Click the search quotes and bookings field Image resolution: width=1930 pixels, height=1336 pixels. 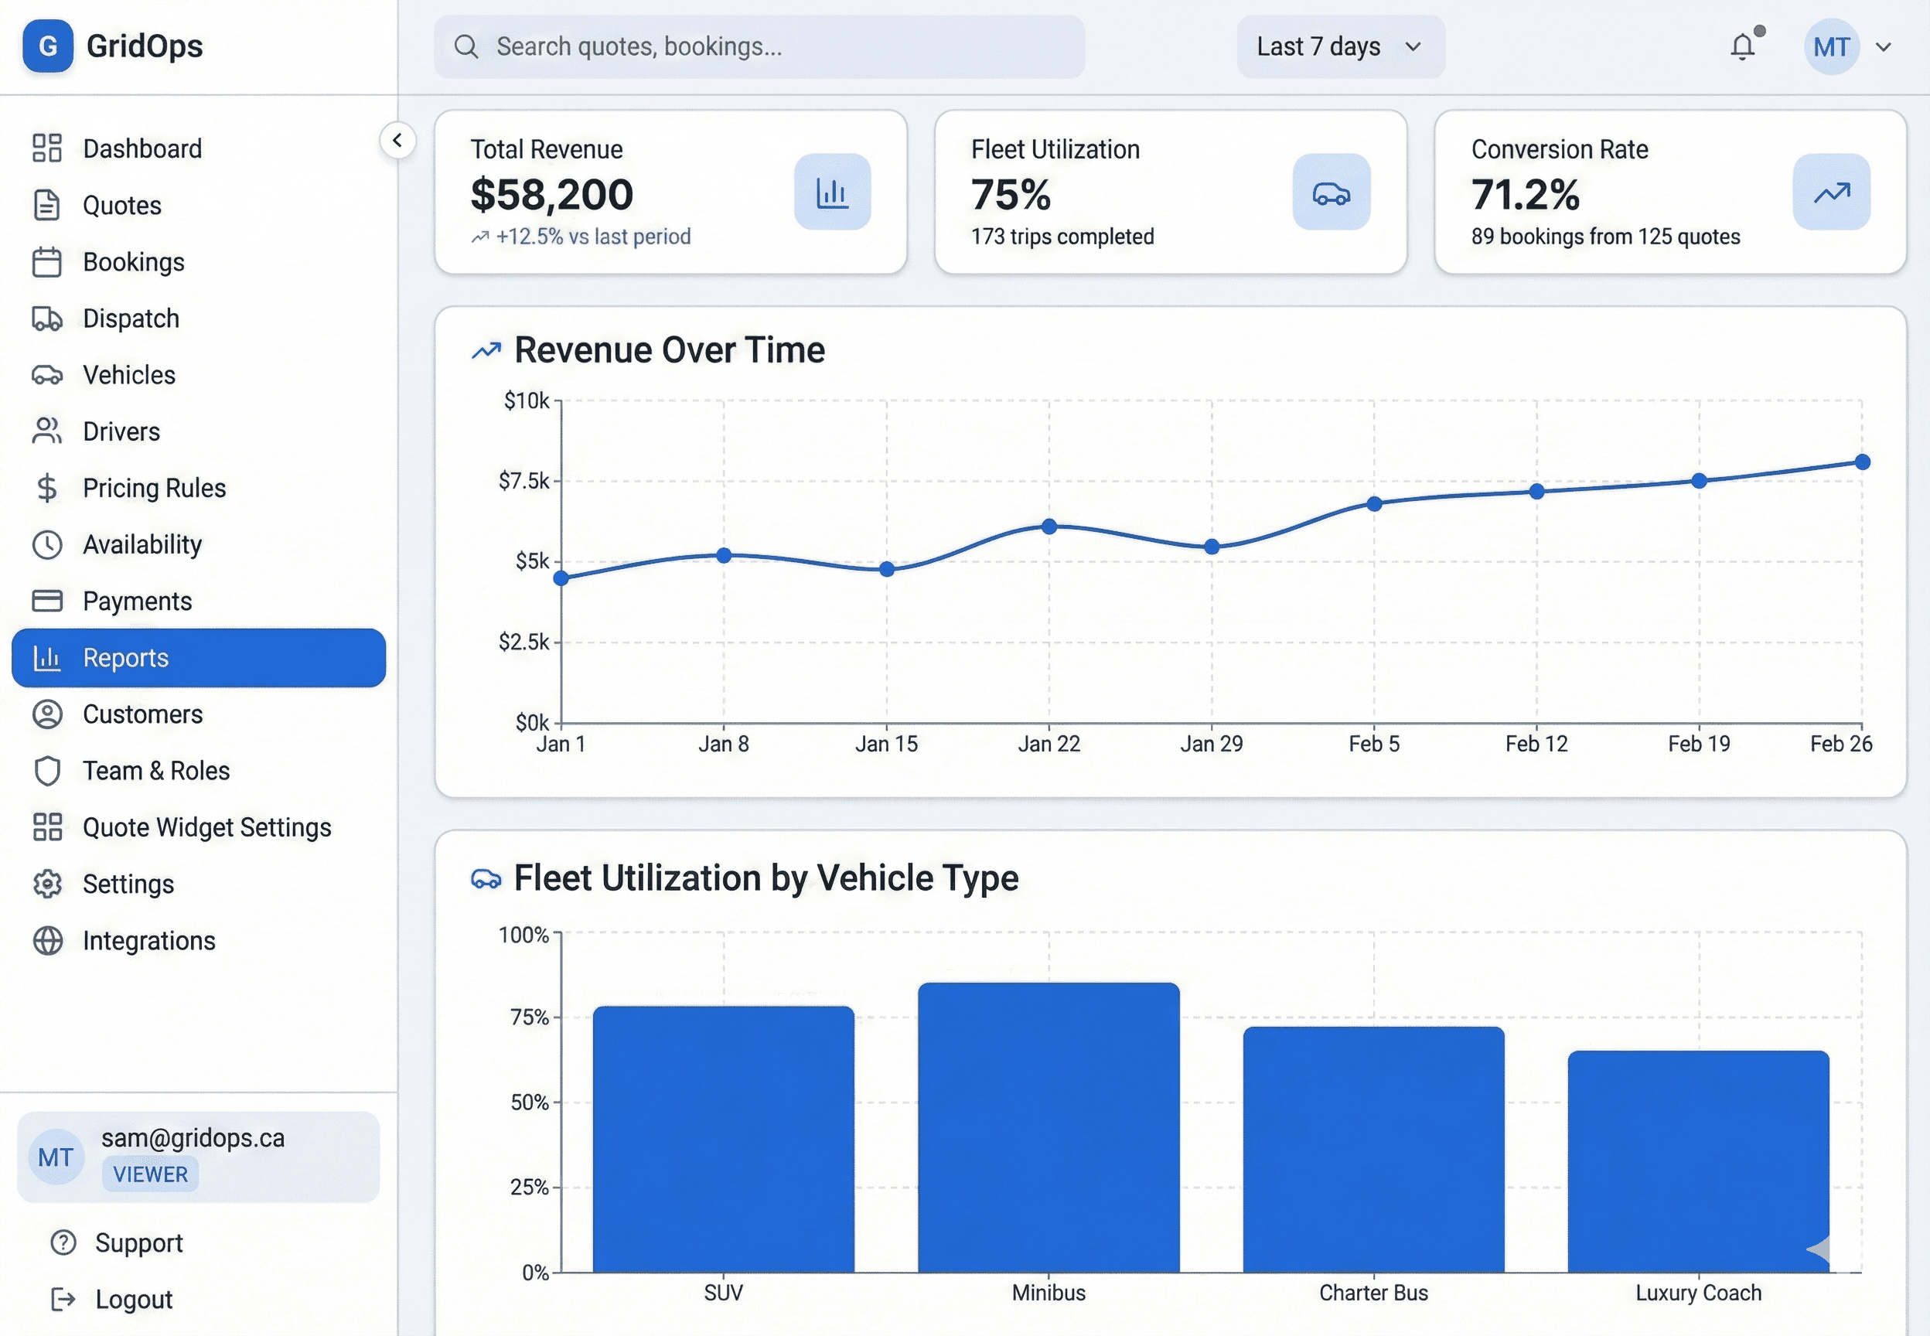click(759, 47)
